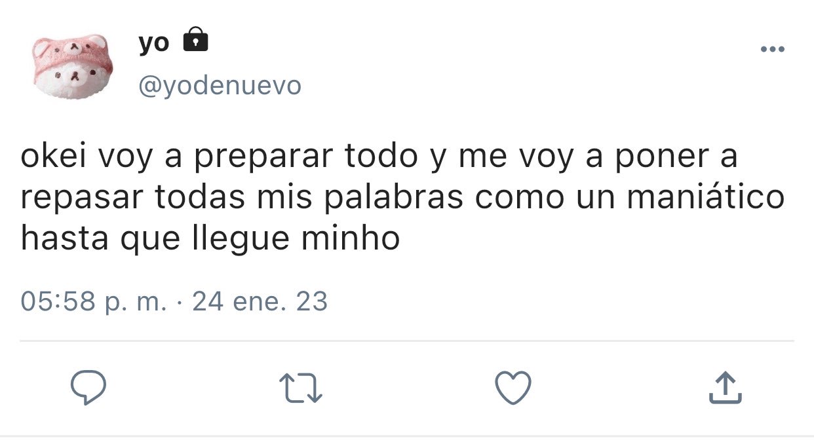
Task: Open the bear avatar profile picture
Action: (x=73, y=66)
